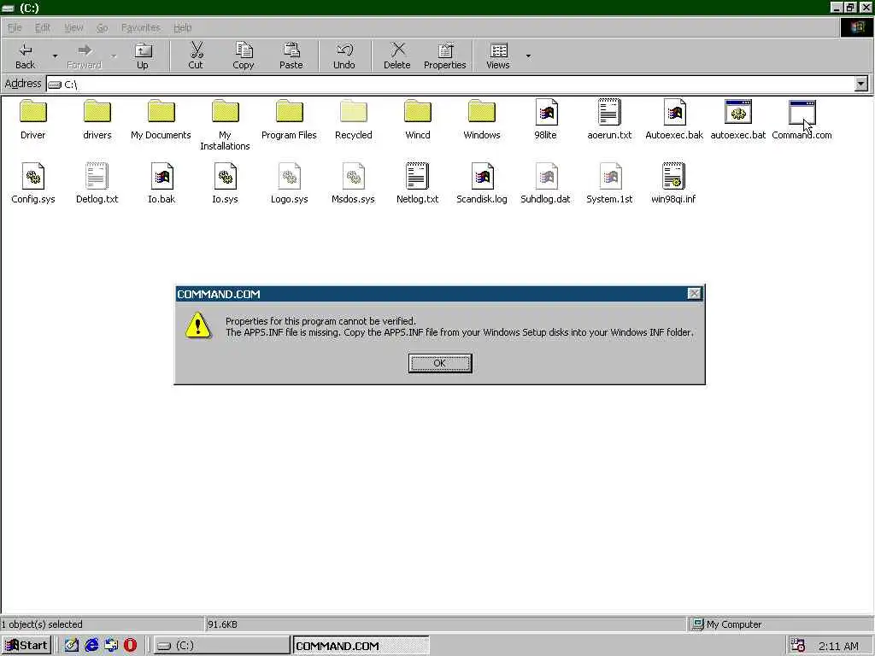The image size is (875, 656).
Task: Select the Autoexec.bak file
Action: tap(674, 120)
